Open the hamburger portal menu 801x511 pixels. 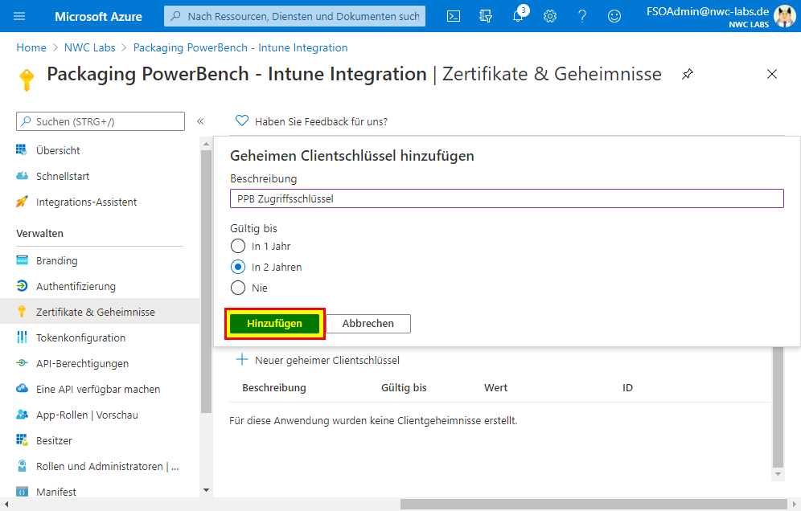20,16
